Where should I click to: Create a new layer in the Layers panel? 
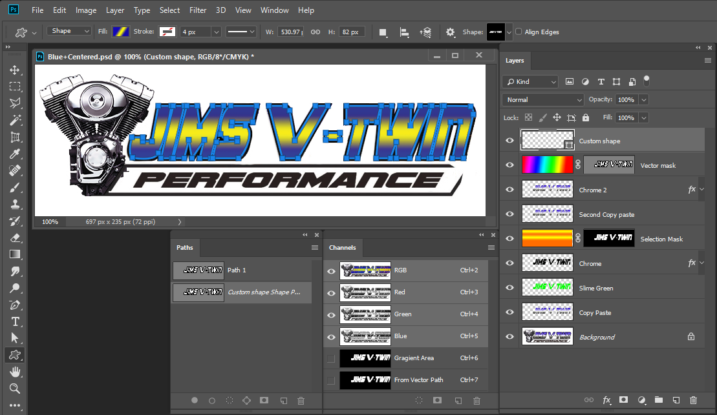[676, 400]
